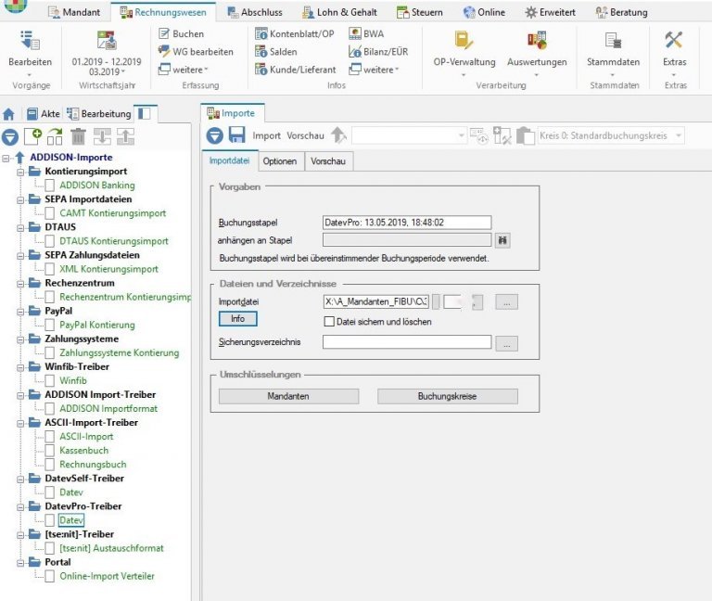Collapse the ADDISON-Importe tree root
Viewport: 712px width, 601px height.
(x=7, y=158)
